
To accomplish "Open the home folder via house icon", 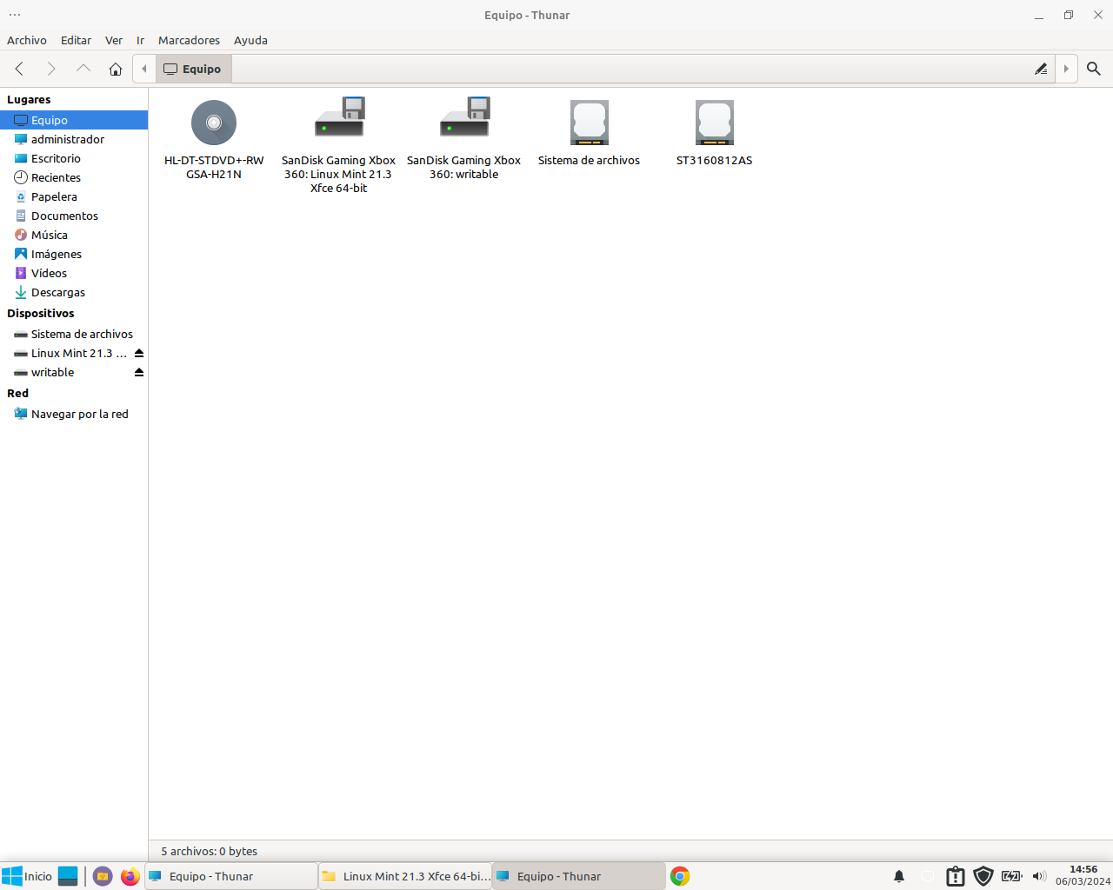I will click(x=116, y=69).
